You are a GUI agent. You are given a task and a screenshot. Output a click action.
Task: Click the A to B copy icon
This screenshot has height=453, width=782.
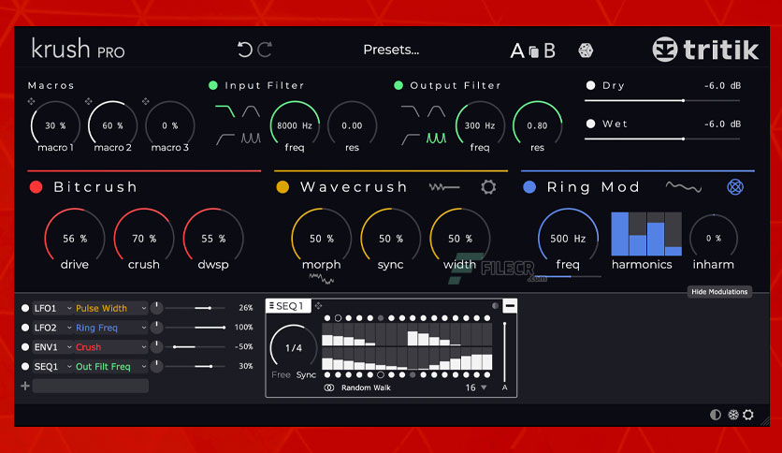pos(533,51)
